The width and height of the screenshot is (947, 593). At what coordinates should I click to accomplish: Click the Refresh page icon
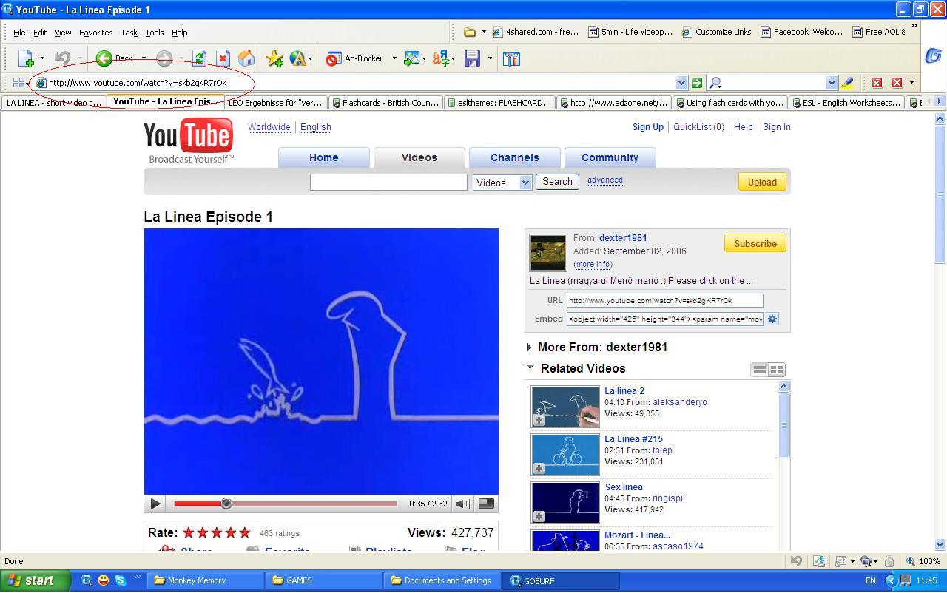(198, 58)
